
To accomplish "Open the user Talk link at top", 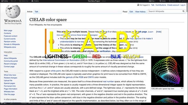I will (153, 5).
